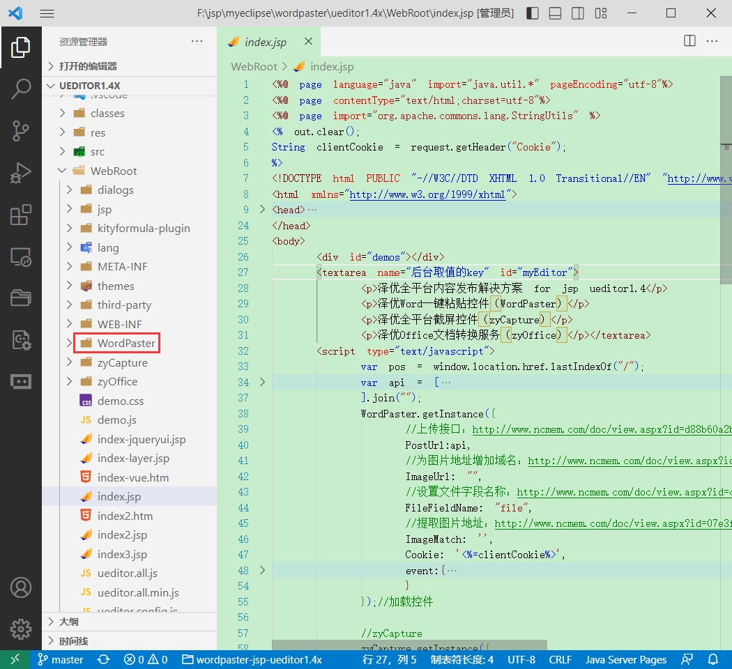Toggle the secondary sidebar layout button

pos(578,13)
